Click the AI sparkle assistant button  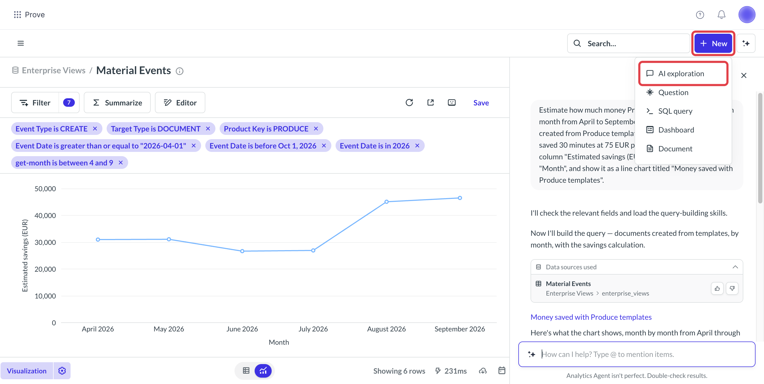tap(746, 43)
